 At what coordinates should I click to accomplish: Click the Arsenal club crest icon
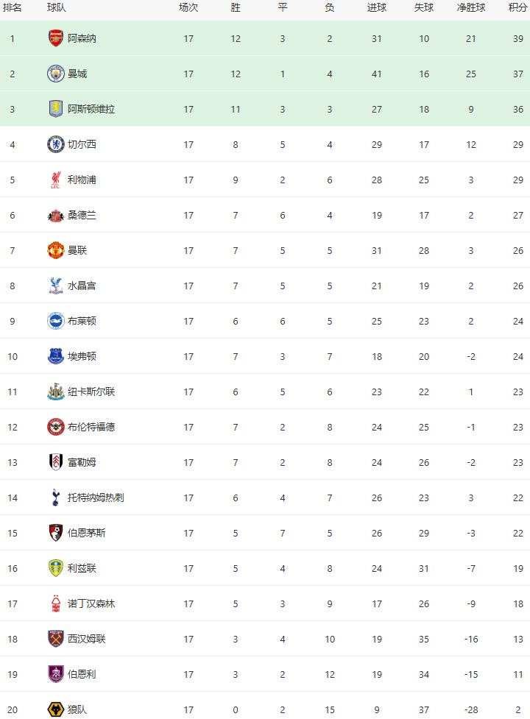pos(56,38)
